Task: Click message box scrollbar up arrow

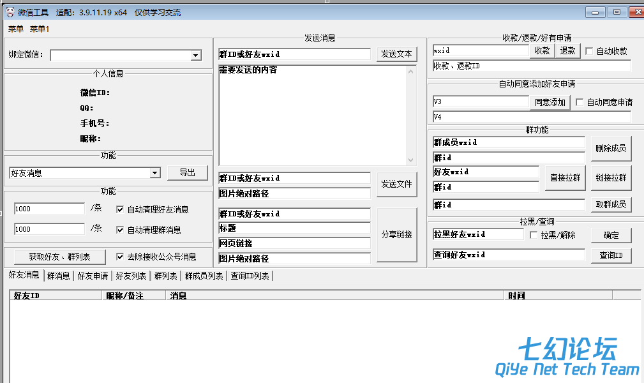Action: click(x=410, y=71)
